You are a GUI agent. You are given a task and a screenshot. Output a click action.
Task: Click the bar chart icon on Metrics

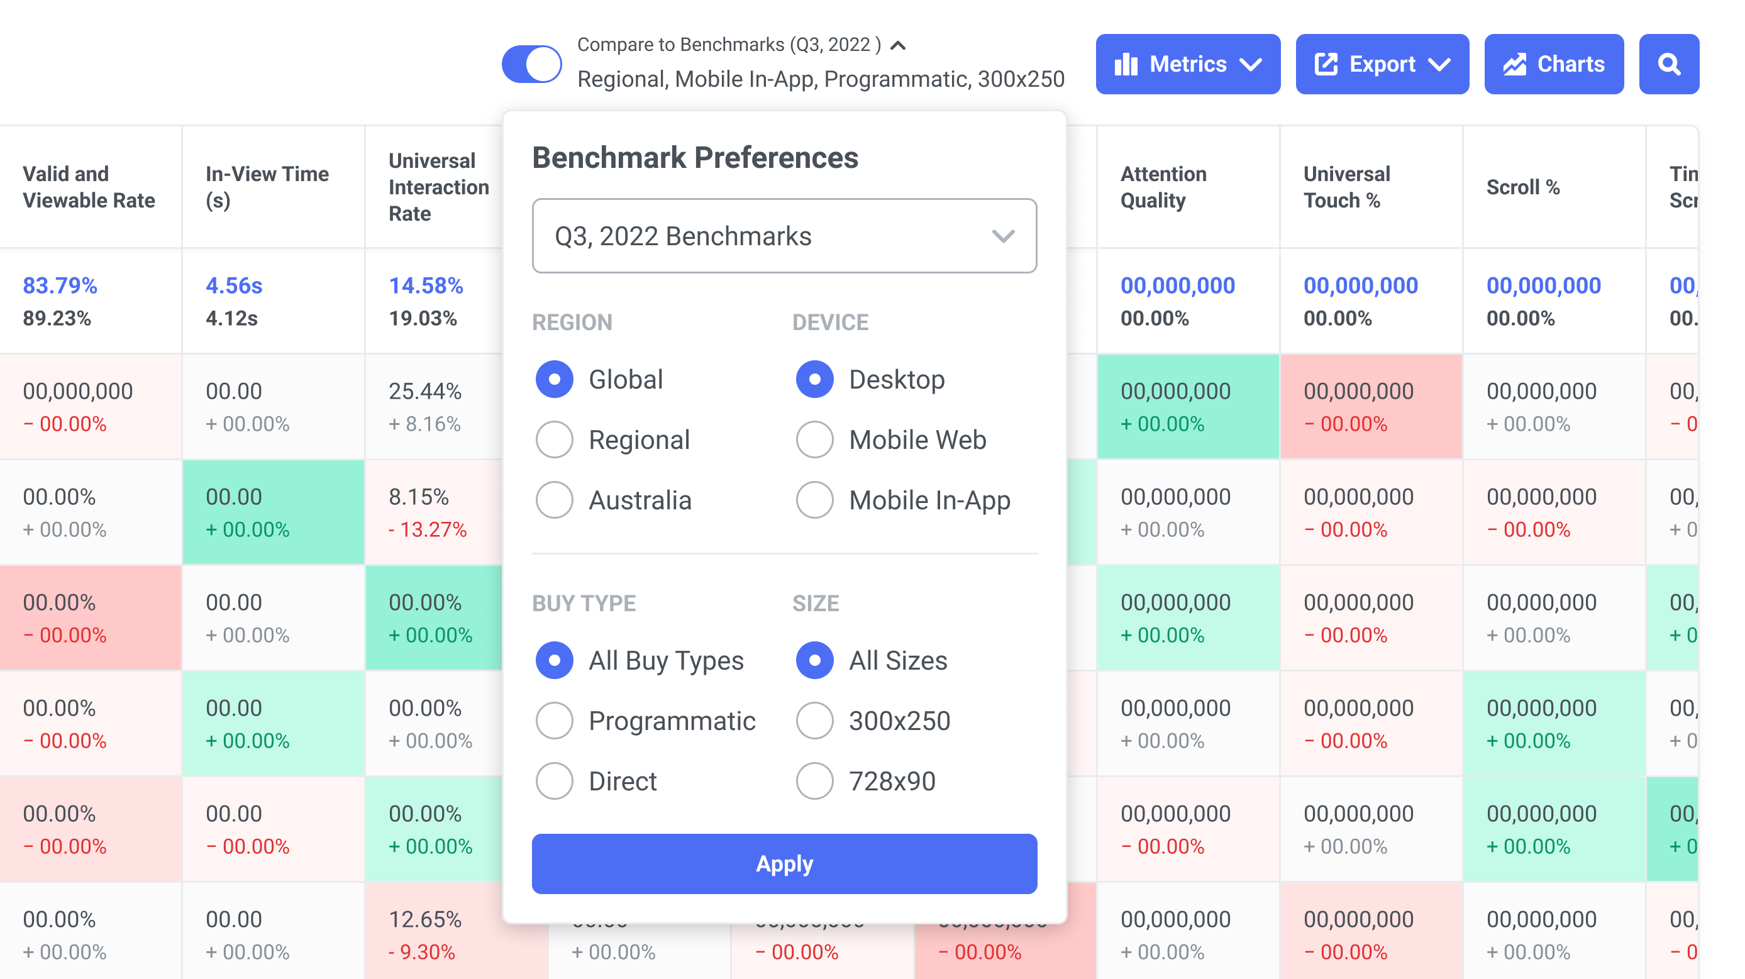(1126, 64)
